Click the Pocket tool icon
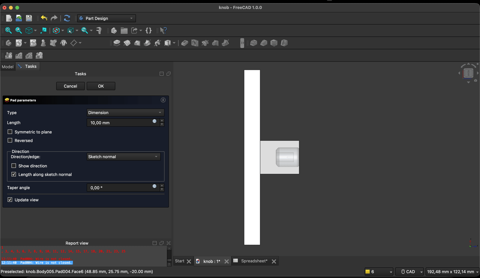The width and height of the screenshot is (480, 278). click(184, 43)
